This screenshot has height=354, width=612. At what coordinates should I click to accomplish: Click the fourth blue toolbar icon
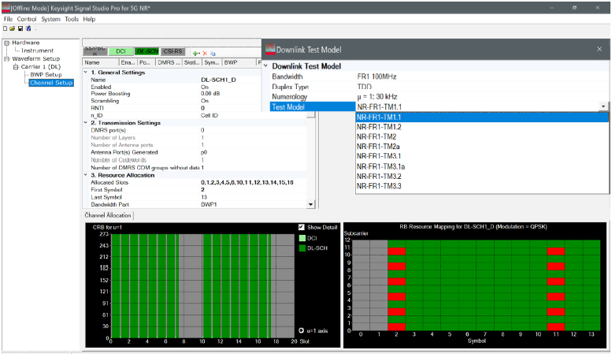pos(28,28)
